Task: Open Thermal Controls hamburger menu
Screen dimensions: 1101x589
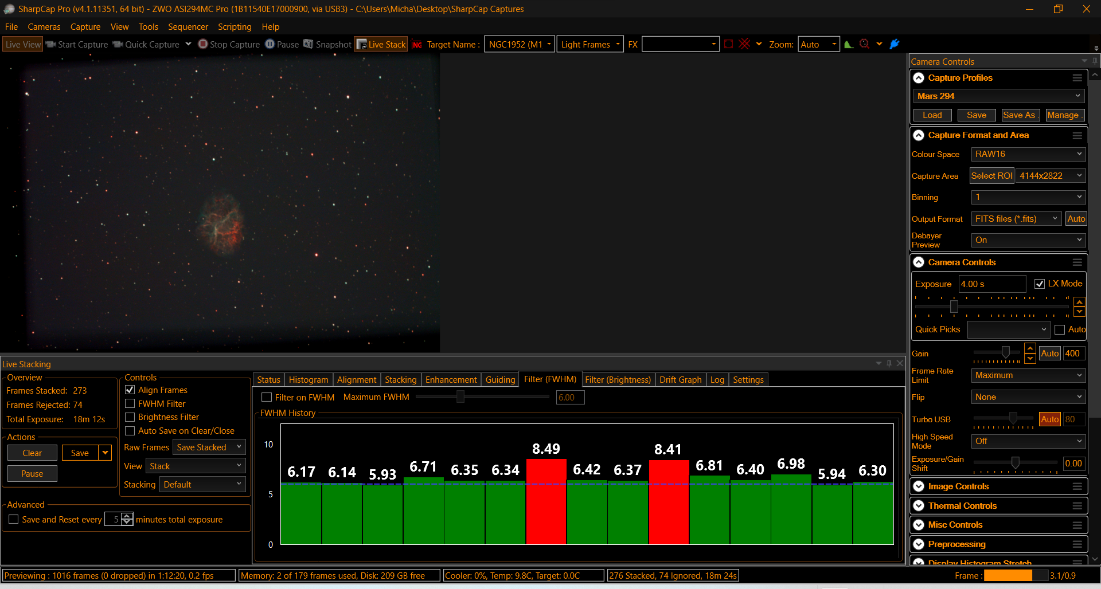Action: [x=1077, y=506]
